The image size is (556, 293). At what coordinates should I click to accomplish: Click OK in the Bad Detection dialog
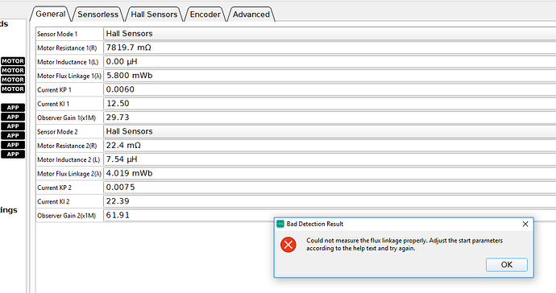506,265
